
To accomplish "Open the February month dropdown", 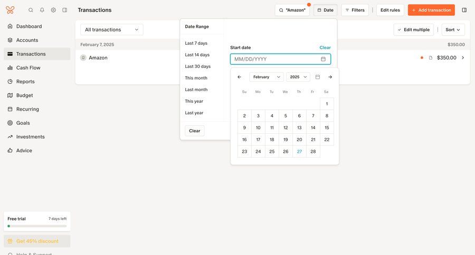I will (x=267, y=77).
